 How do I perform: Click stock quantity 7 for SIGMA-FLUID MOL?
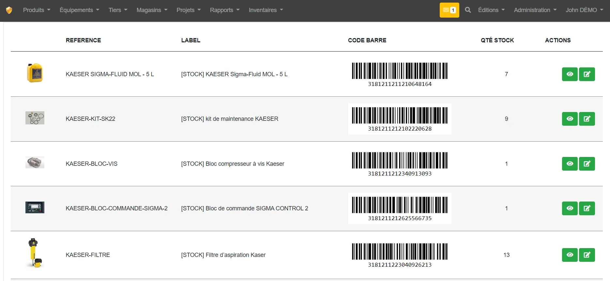pos(506,74)
